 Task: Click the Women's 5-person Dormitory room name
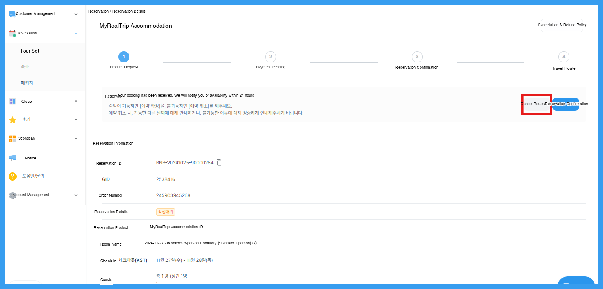201,243
